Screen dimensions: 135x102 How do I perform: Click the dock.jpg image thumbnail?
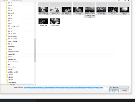click(x=113, y=10)
